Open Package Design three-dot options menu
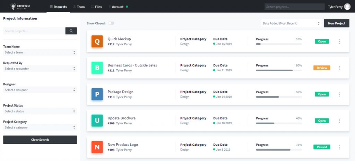 click(339, 94)
